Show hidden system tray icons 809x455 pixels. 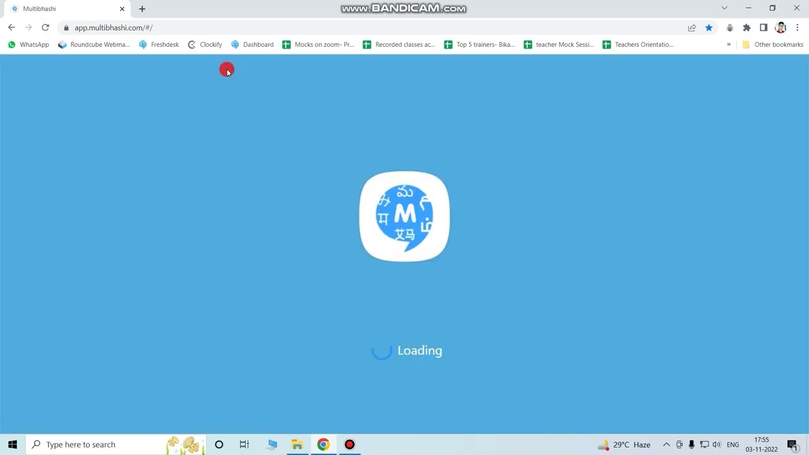click(666, 445)
